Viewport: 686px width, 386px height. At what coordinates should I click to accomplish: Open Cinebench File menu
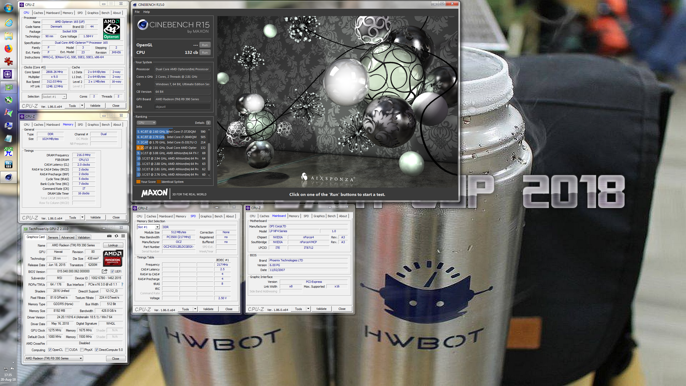(x=137, y=12)
